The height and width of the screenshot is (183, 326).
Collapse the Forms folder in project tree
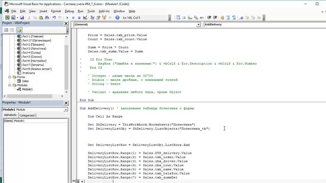click(x=10, y=77)
